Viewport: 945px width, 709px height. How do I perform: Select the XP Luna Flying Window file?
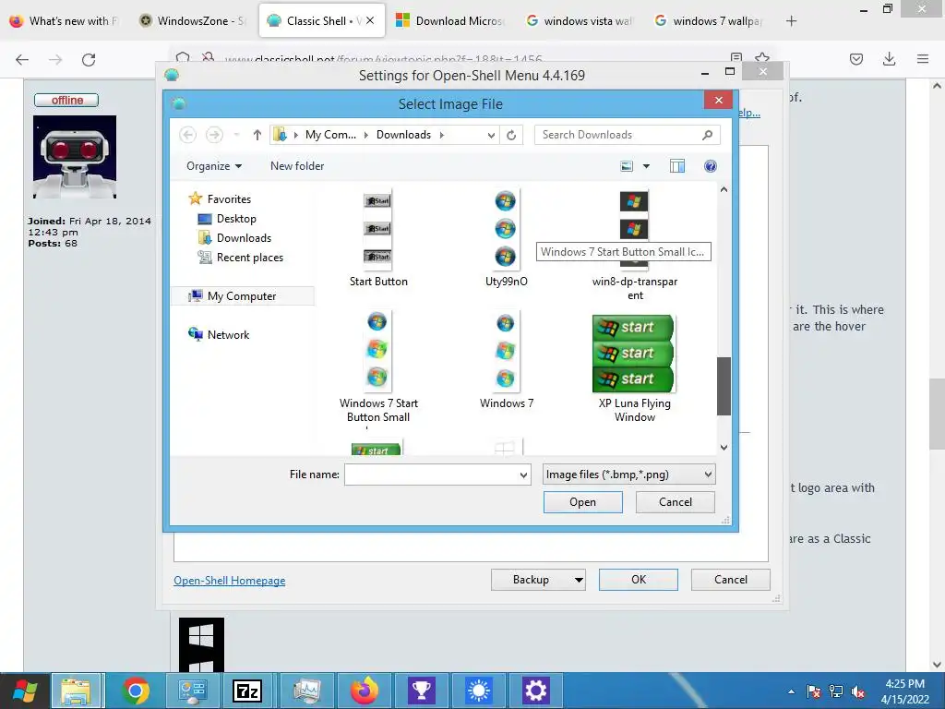point(635,367)
